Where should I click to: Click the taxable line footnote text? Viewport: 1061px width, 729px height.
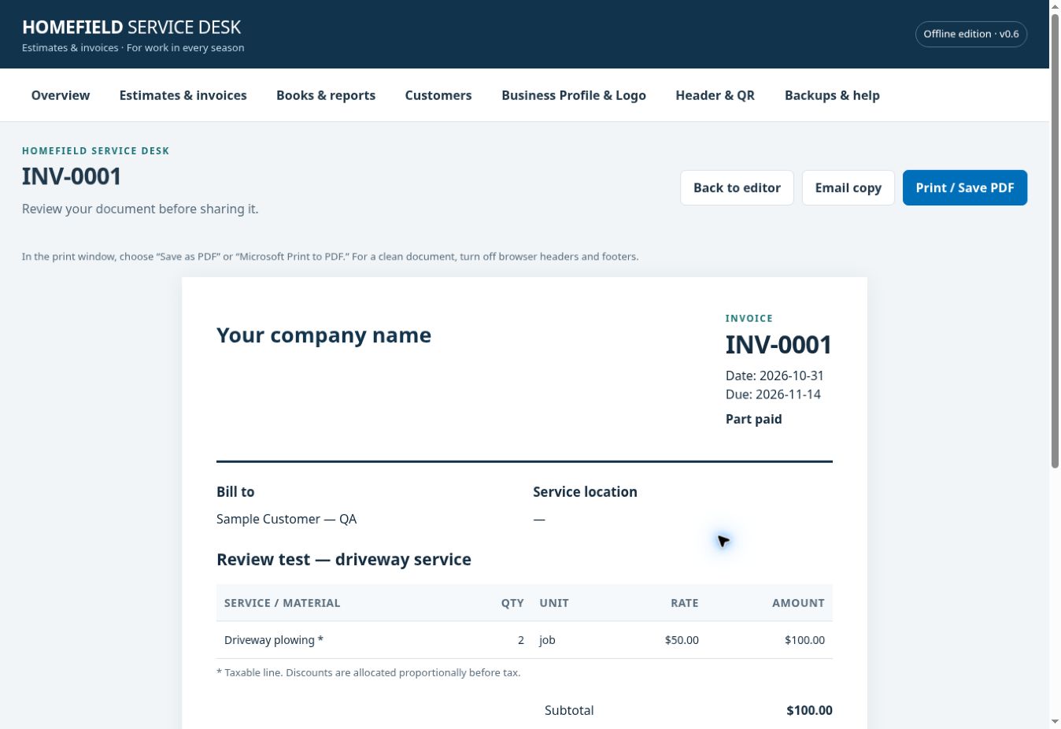tap(368, 672)
